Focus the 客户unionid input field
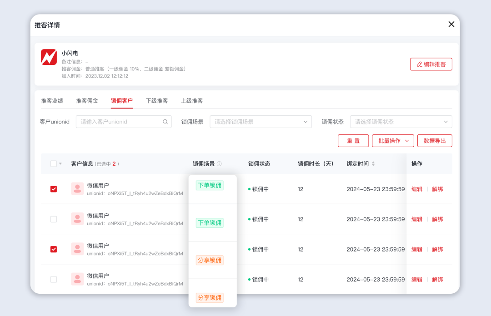Viewport: 491px width, 316px height. tap(120, 122)
